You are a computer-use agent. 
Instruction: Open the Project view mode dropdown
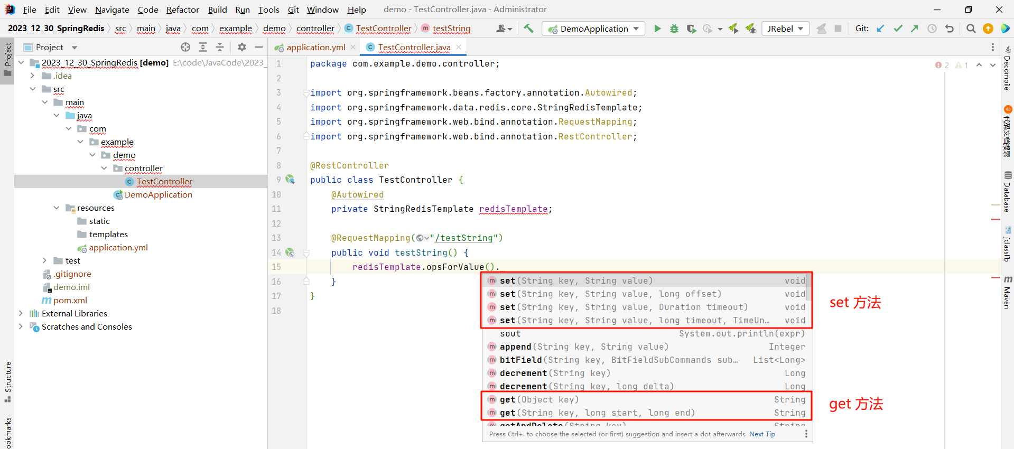75,48
